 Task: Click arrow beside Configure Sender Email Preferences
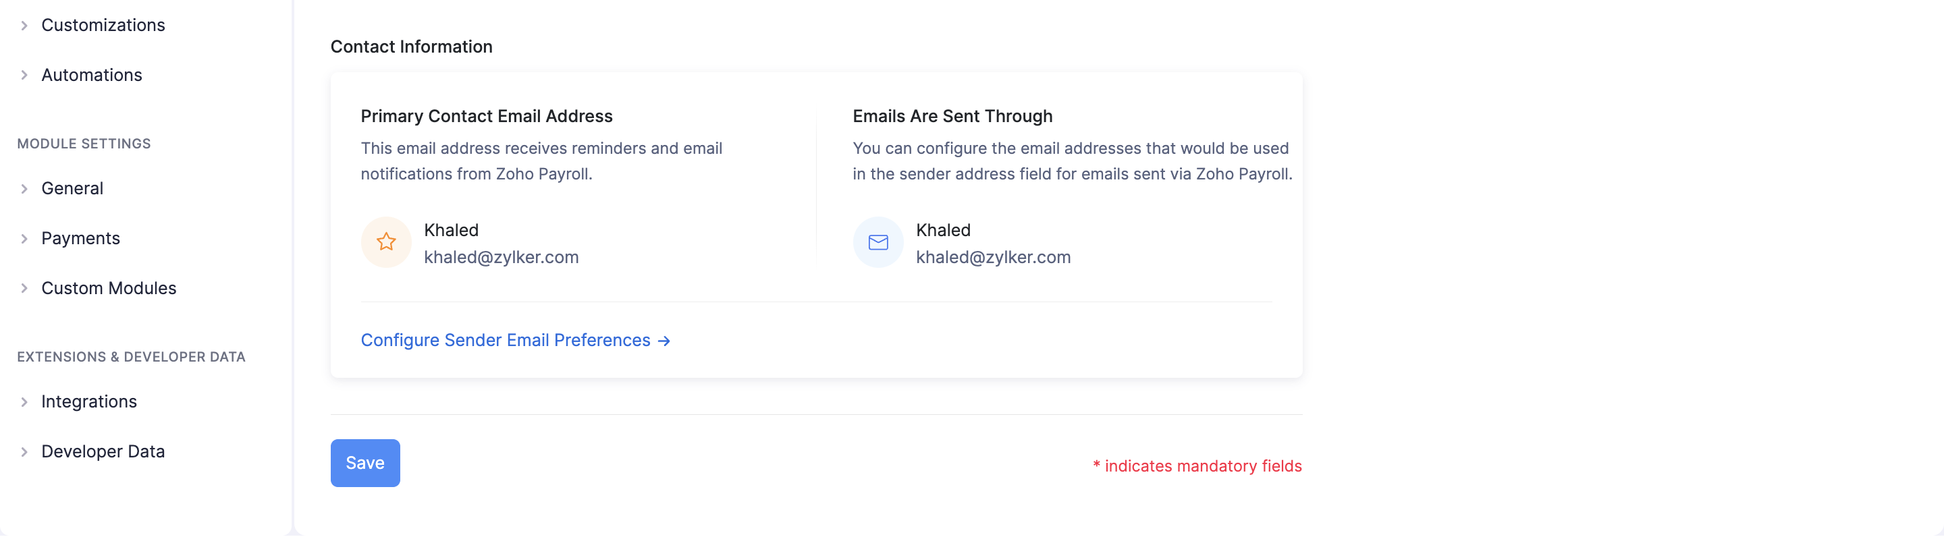tap(664, 341)
